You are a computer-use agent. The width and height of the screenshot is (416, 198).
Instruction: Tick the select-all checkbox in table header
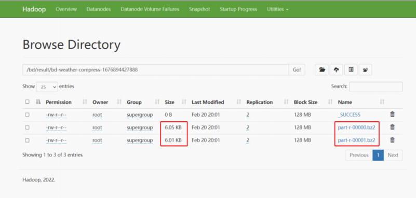click(x=27, y=102)
